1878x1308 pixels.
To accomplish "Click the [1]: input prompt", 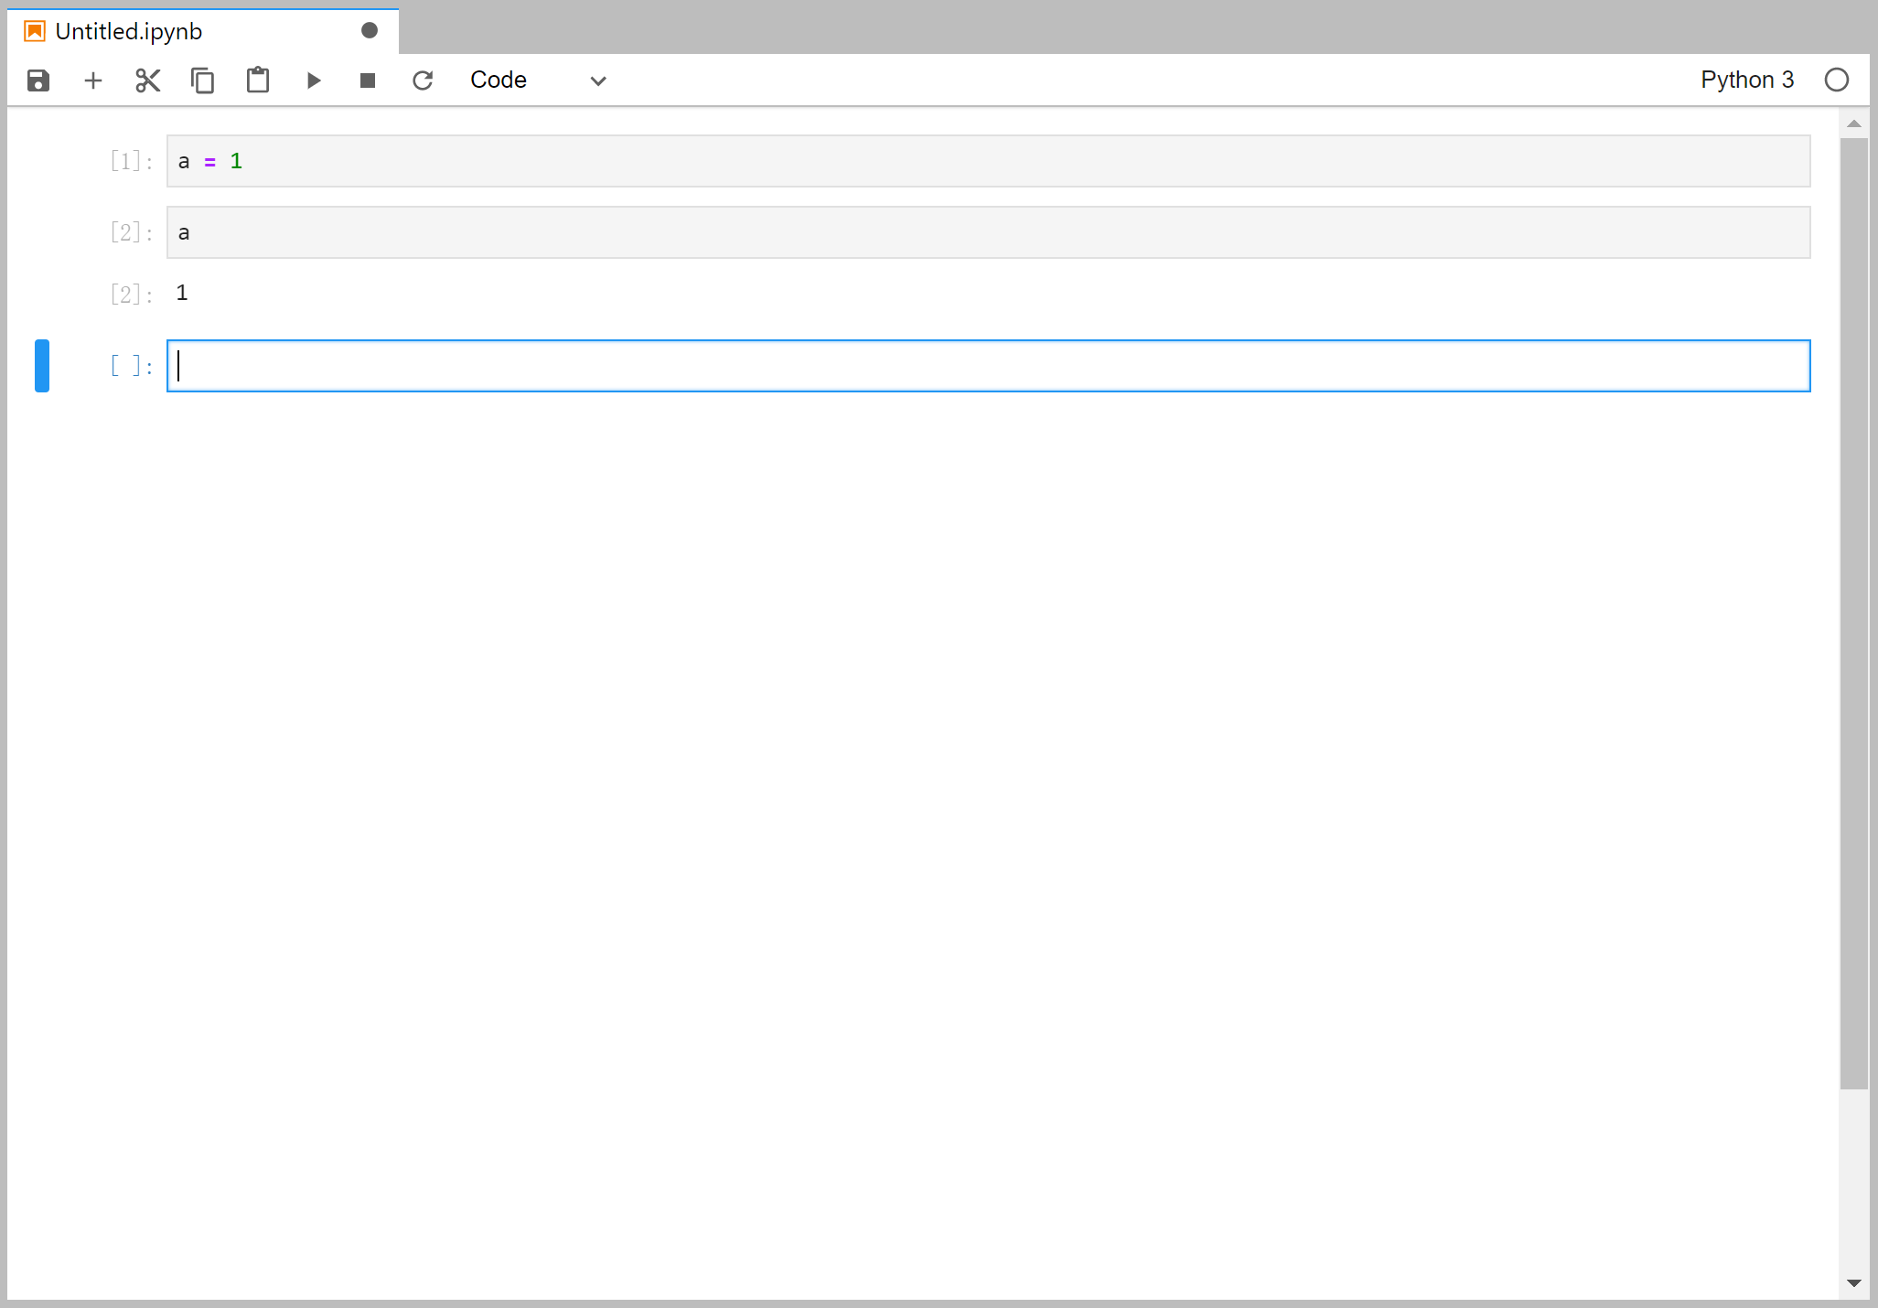I will [131, 161].
